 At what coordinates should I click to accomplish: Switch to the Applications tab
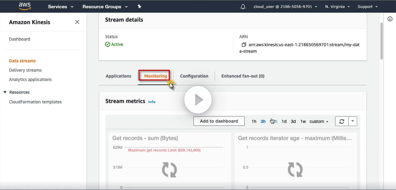pos(118,76)
